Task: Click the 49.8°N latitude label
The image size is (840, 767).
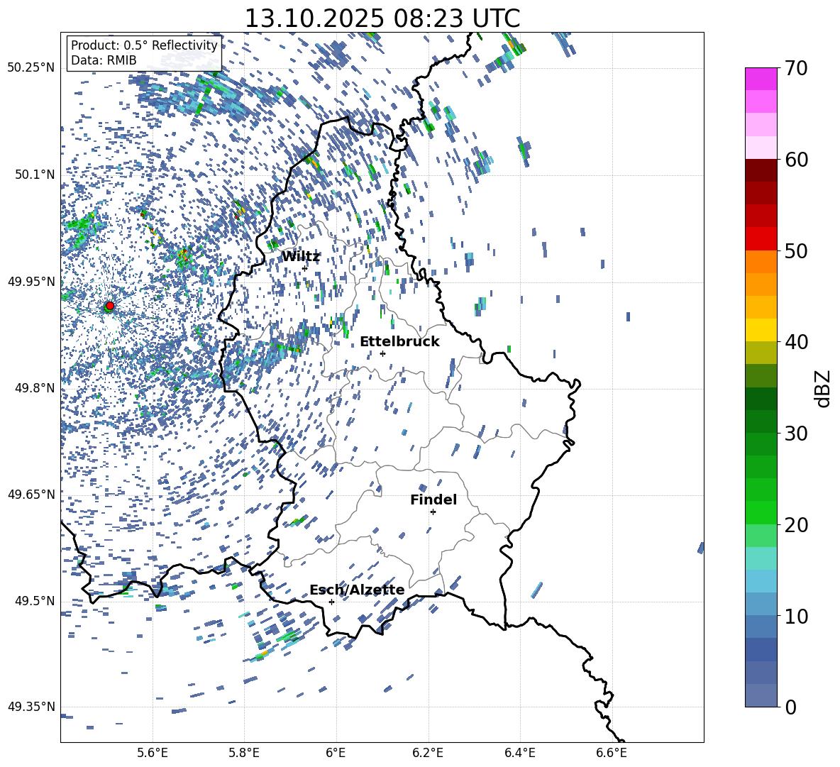Action: 34,388
